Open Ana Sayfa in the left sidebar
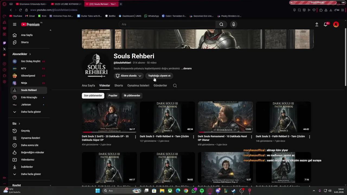The image size is (347, 195). point(29,35)
